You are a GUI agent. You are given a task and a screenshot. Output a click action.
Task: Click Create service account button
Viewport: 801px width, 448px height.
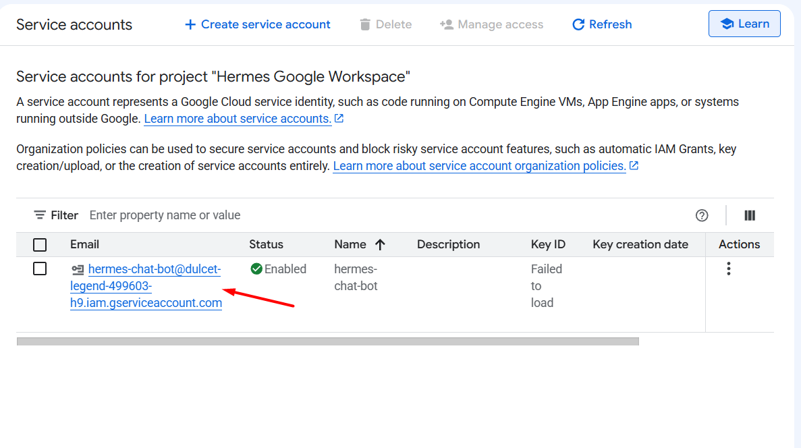(258, 24)
